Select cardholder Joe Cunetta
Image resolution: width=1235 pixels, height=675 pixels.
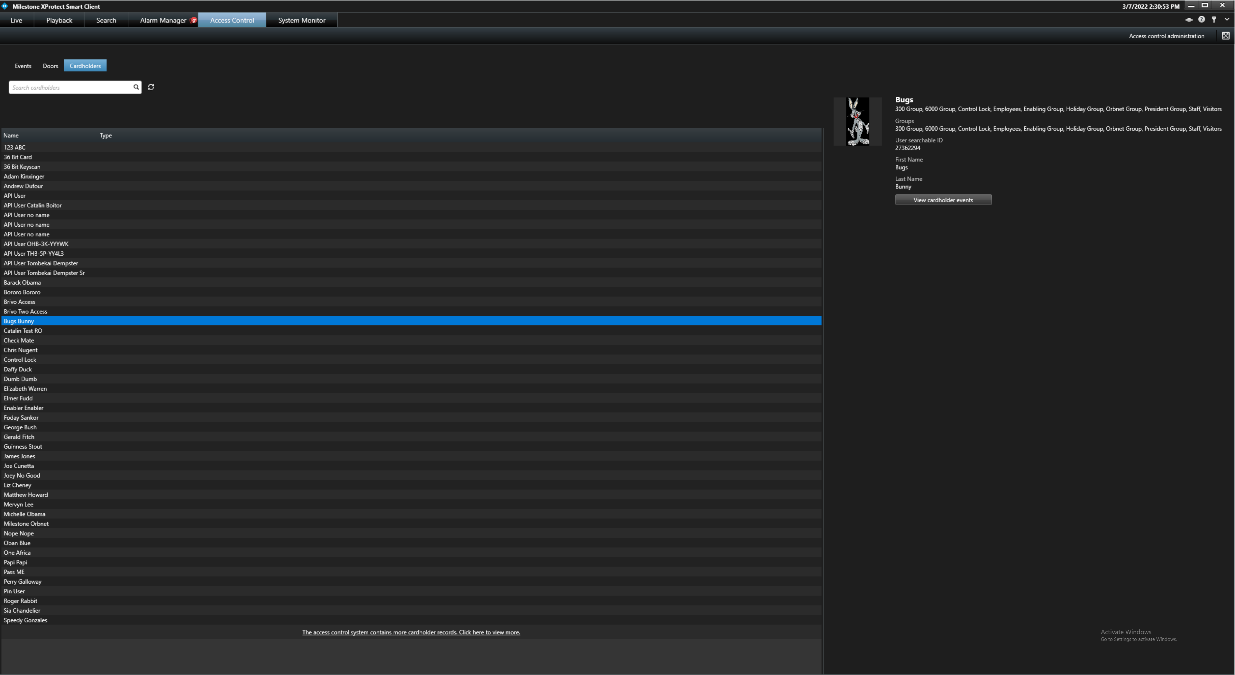[x=411, y=466]
